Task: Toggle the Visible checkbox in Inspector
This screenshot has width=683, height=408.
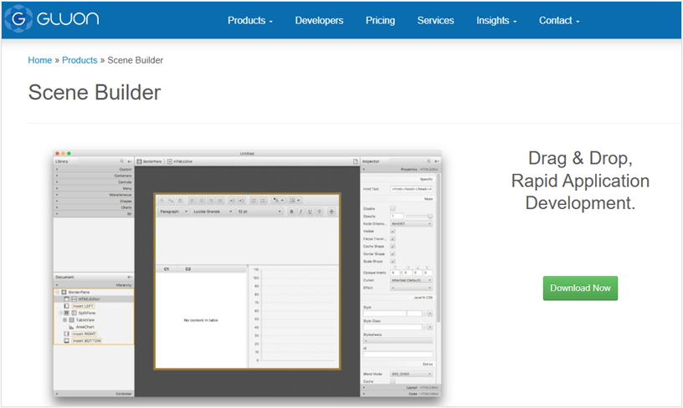Action: 393,232
